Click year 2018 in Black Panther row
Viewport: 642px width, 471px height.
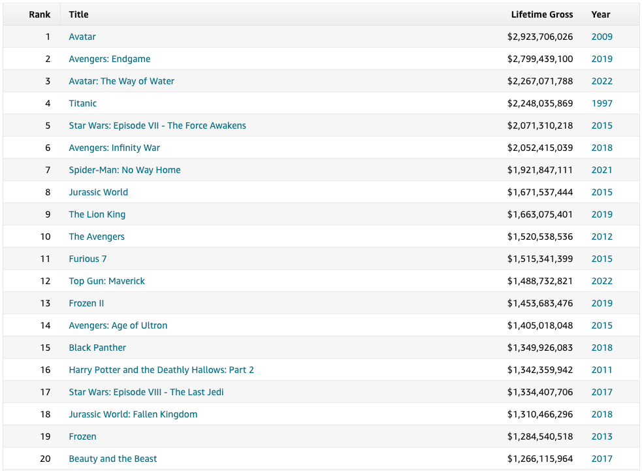[602, 348]
